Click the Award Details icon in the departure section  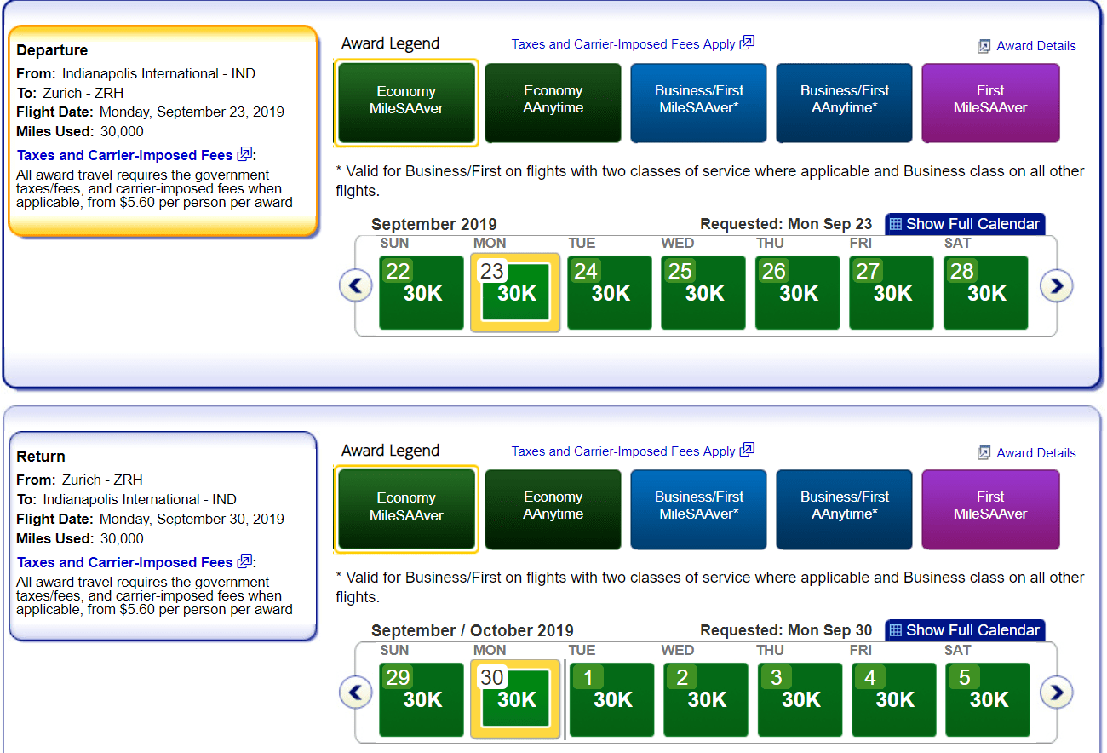point(985,46)
